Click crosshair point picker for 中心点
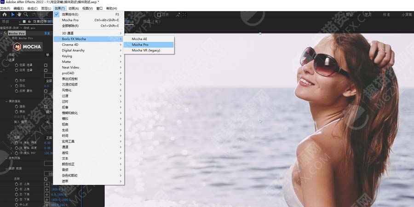The image size is (414, 207). pyautogui.click(x=47, y=205)
